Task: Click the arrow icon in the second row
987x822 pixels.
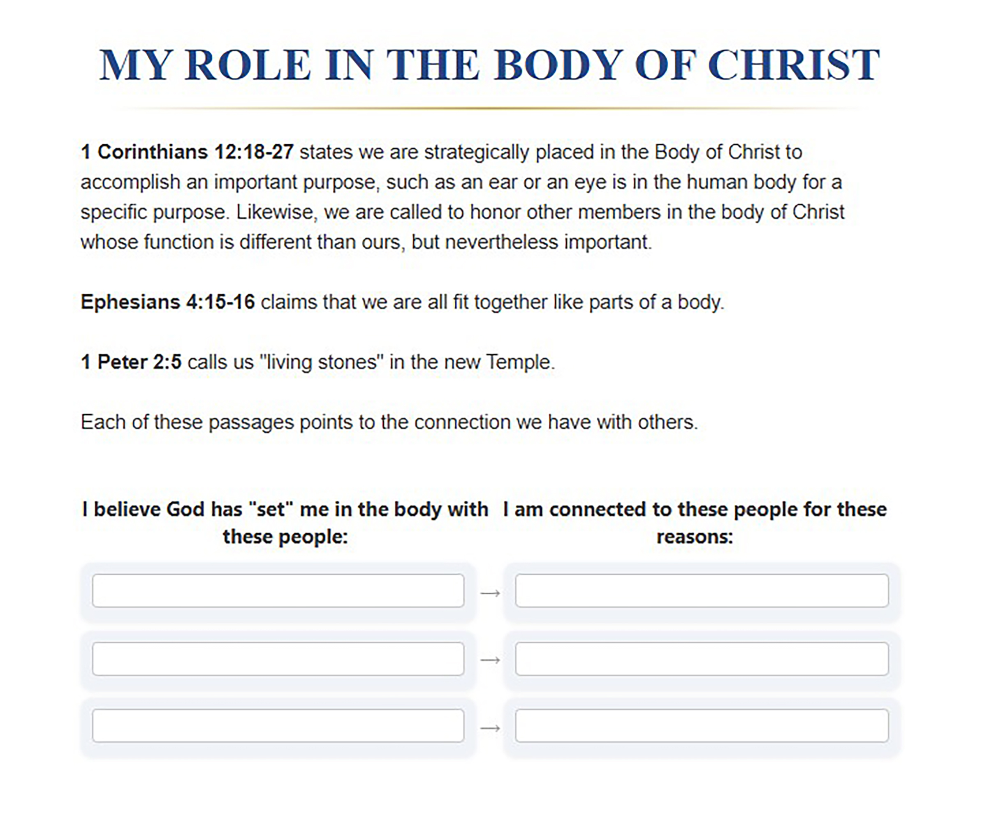Action: coord(490,660)
